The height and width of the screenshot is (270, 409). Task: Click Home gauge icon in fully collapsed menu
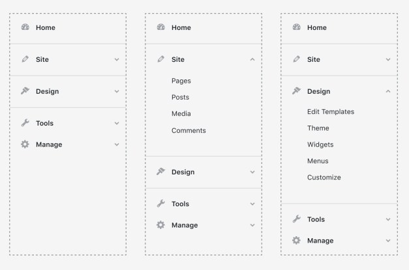25,28
